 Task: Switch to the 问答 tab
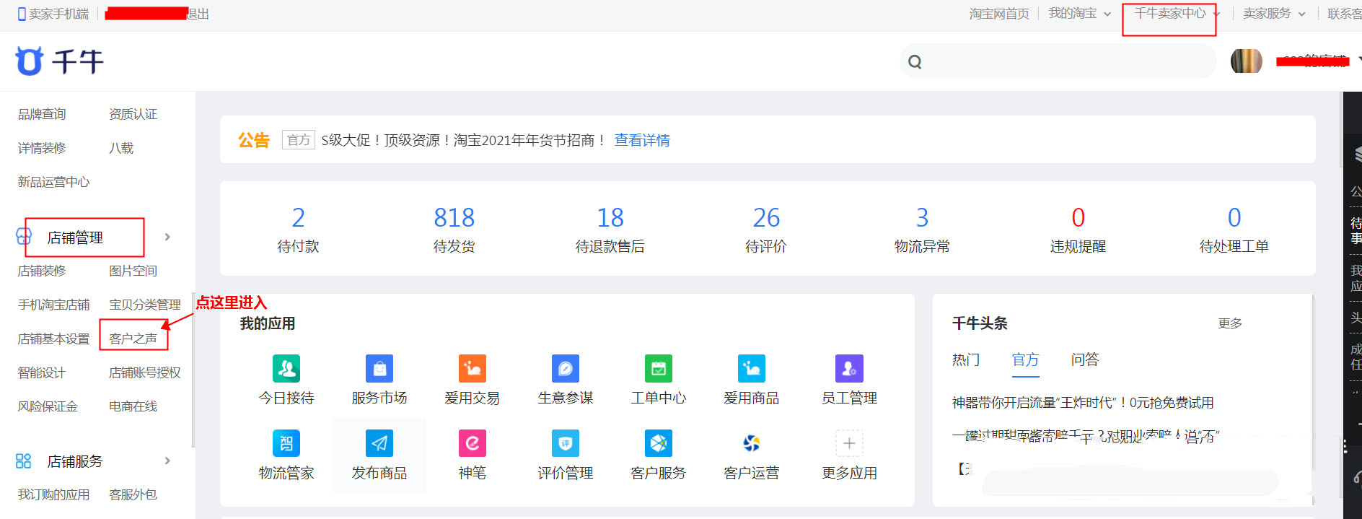[x=1084, y=359]
